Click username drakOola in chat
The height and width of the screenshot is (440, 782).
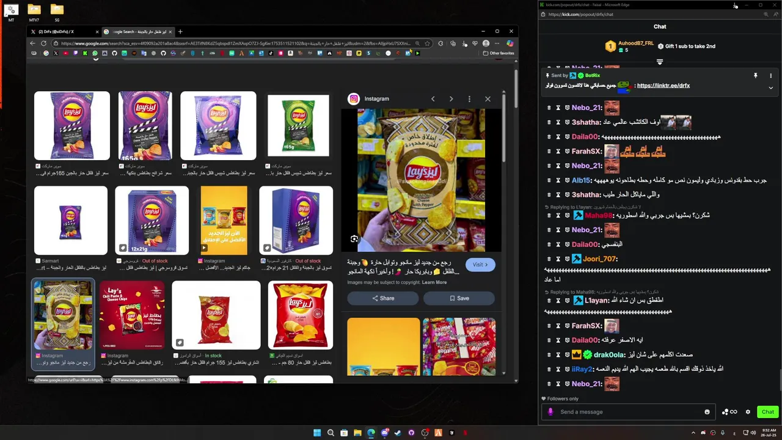(x=609, y=355)
